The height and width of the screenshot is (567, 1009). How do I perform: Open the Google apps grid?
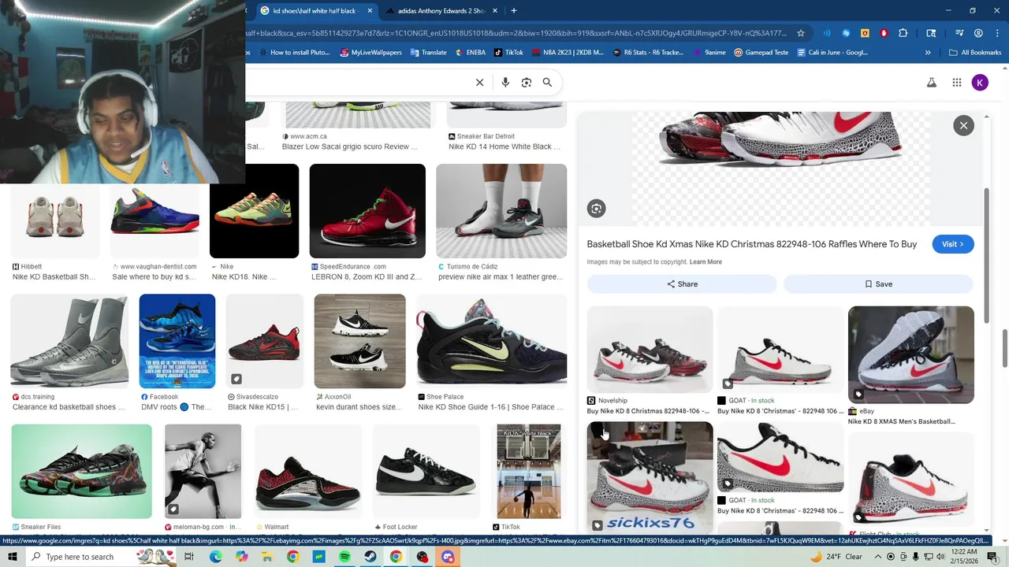[x=956, y=83]
